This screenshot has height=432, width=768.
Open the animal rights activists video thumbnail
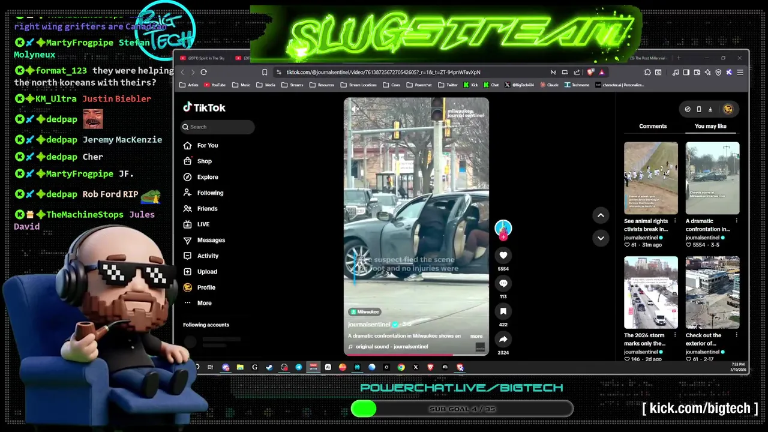(651, 178)
